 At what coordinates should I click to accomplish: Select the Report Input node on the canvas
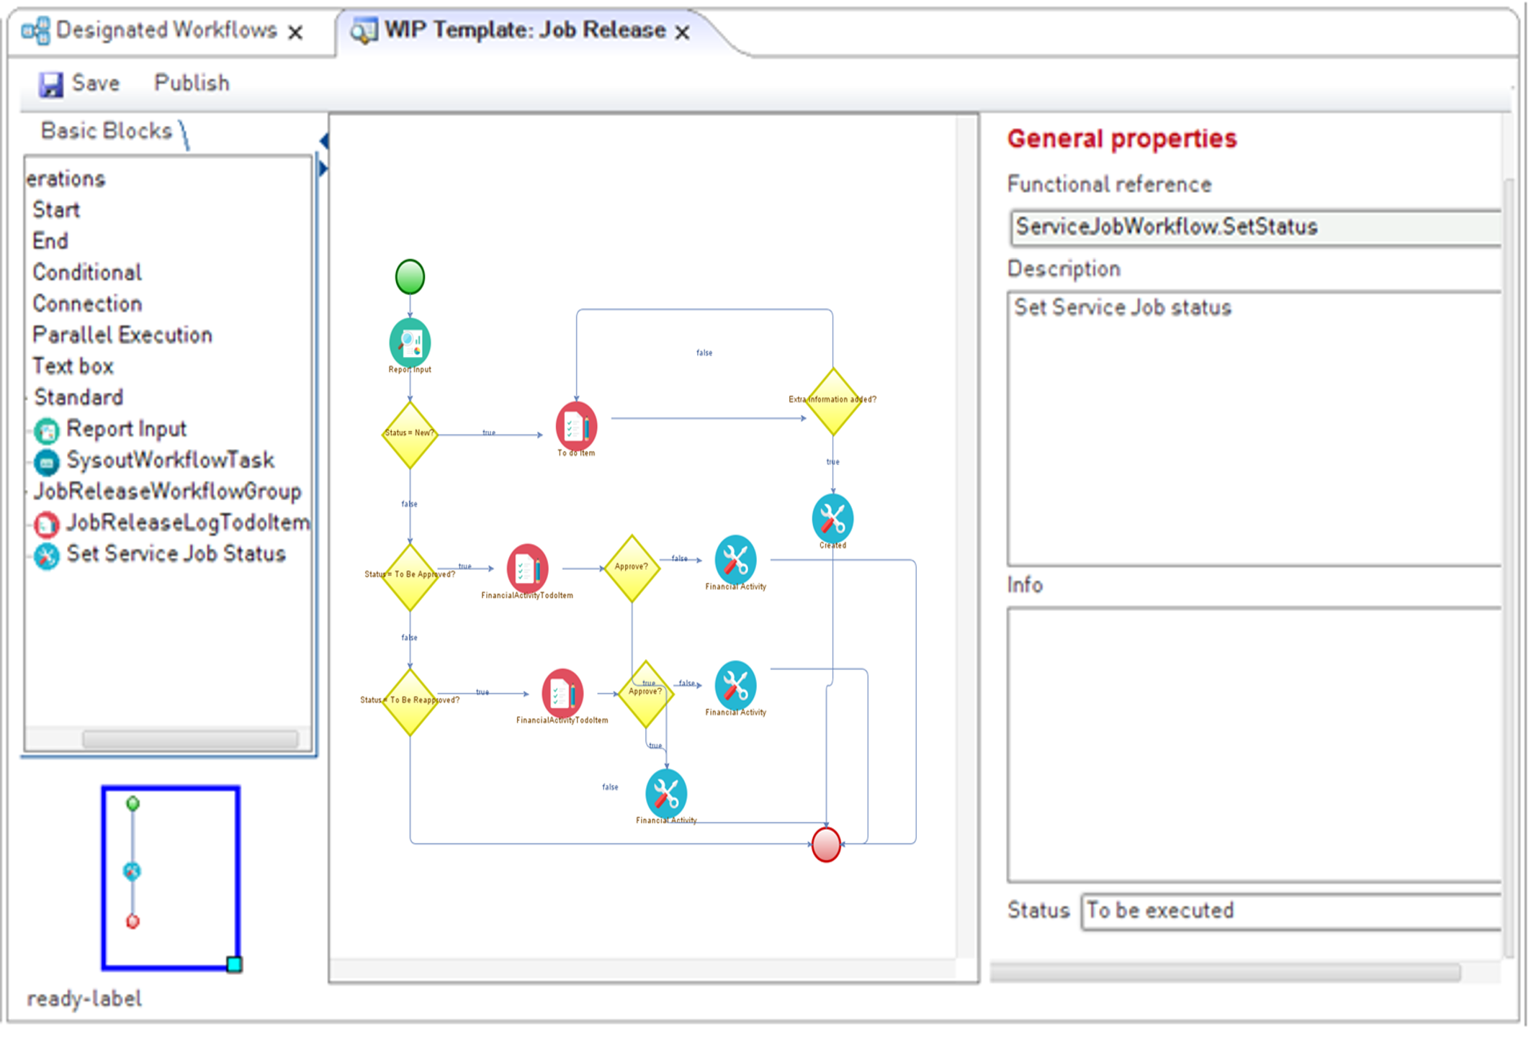click(x=409, y=343)
